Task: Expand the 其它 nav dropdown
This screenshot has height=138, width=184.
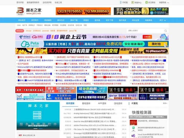Action: pyautogui.click(x=163, y=20)
